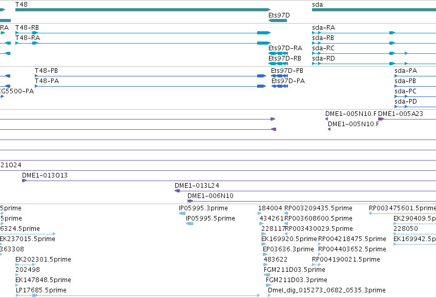Viewport: 436px width, 298px height.
Task: Select the DME1-013L24 clone label
Action: (x=197, y=186)
